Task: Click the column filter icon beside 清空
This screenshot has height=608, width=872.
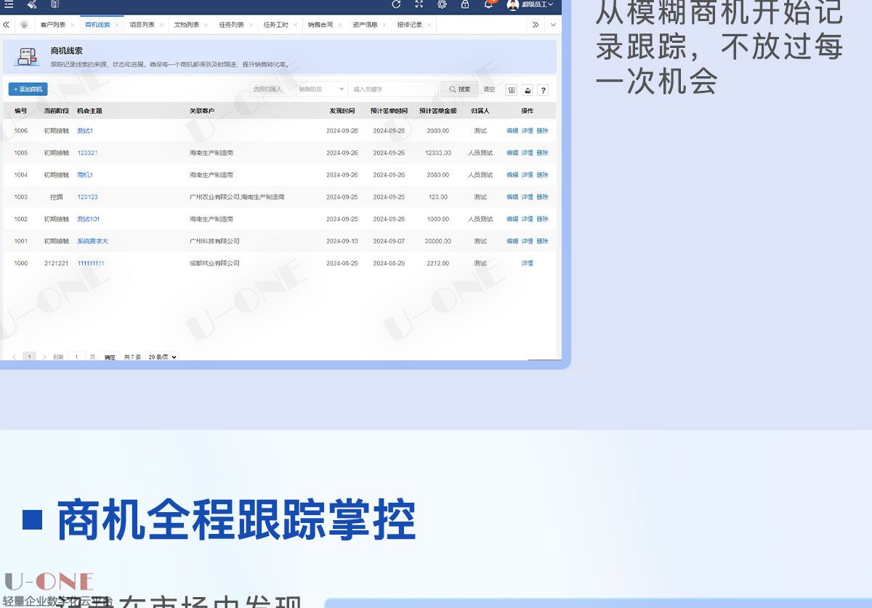Action: tap(512, 90)
